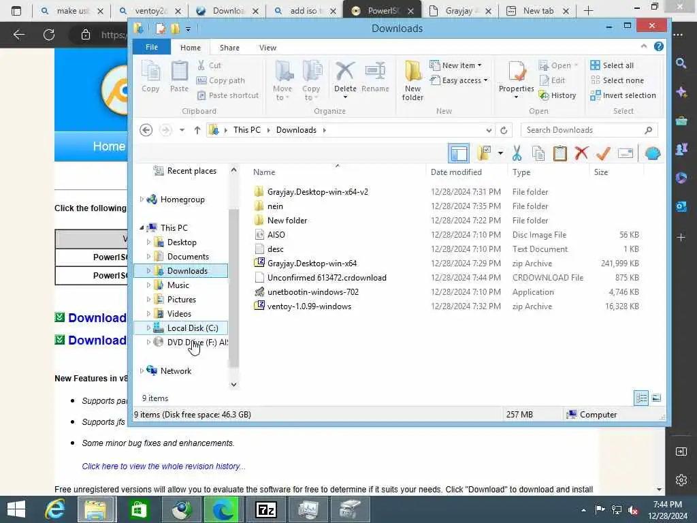Switch to large icons view in status corner
Image resolution: width=697 pixels, height=523 pixels.
(656, 398)
